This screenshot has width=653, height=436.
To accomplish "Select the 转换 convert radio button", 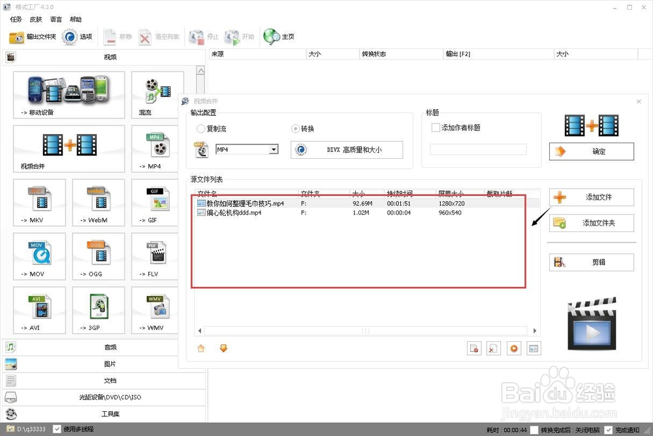I will 295,129.
